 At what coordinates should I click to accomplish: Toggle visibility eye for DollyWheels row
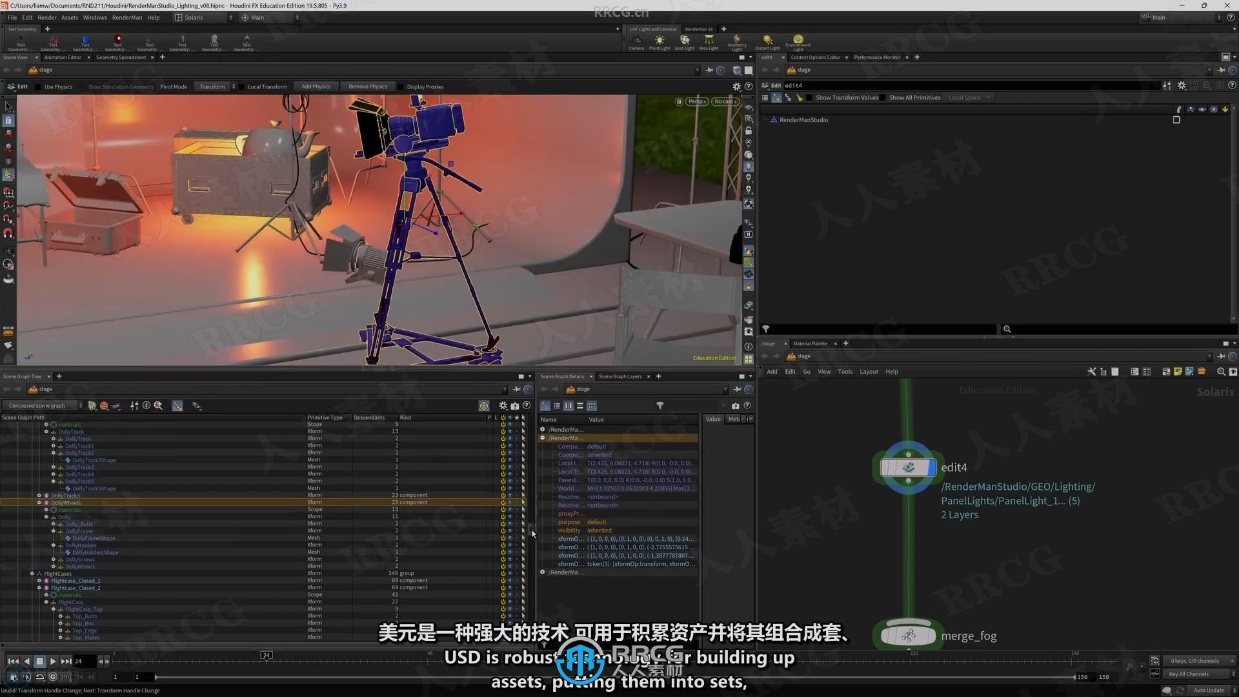point(510,503)
